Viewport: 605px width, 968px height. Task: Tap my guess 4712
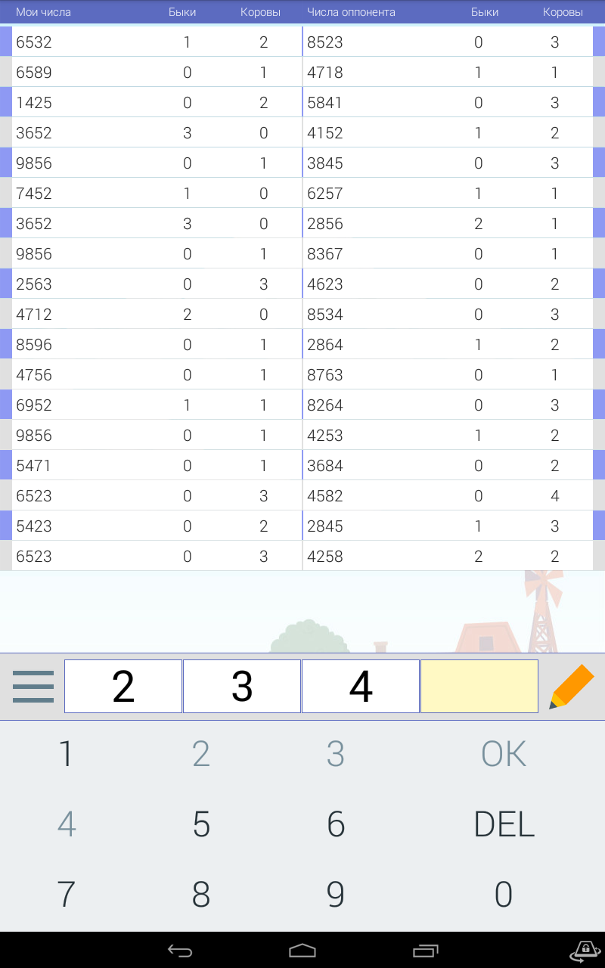(34, 315)
